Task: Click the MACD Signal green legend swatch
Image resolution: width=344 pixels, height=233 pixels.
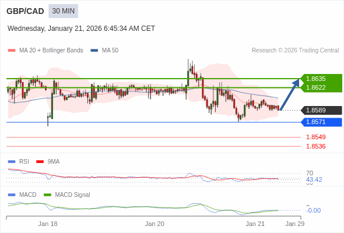Action: click(47, 195)
